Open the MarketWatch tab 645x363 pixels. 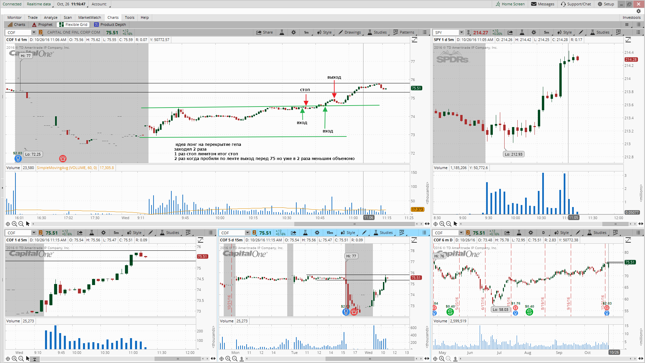point(90,17)
